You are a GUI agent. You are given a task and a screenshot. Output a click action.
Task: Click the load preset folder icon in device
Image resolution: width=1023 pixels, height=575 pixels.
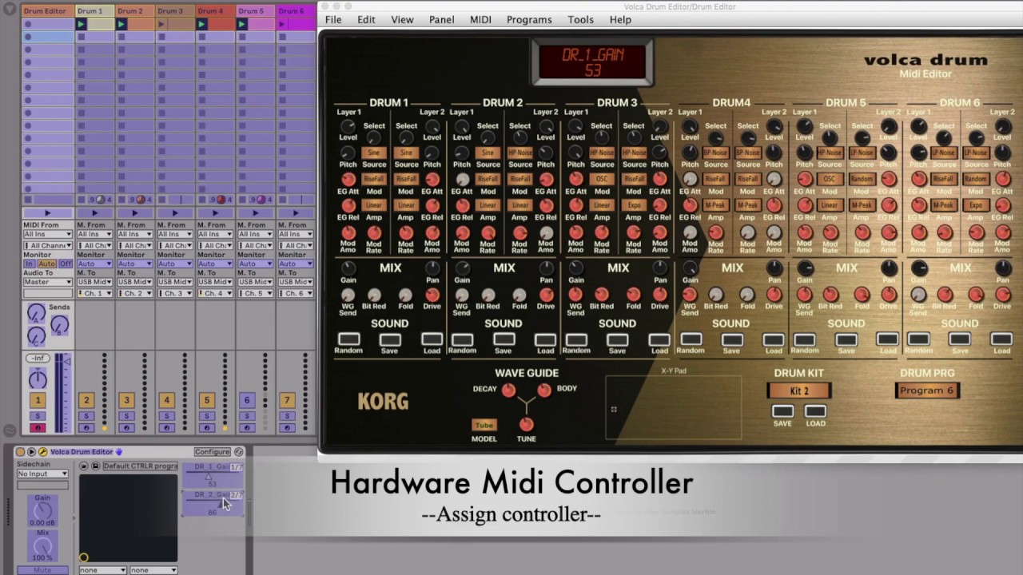[x=83, y=466]
